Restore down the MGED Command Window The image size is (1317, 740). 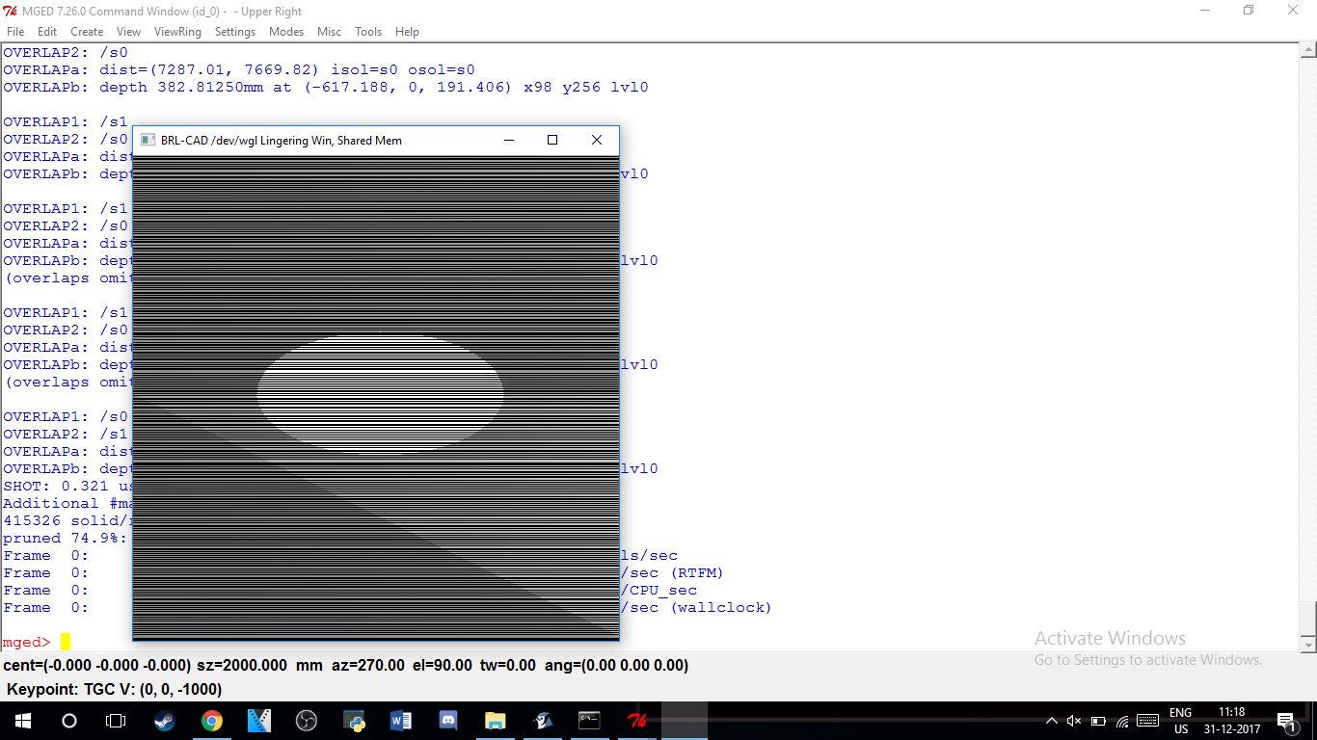tap(1249, 11)
